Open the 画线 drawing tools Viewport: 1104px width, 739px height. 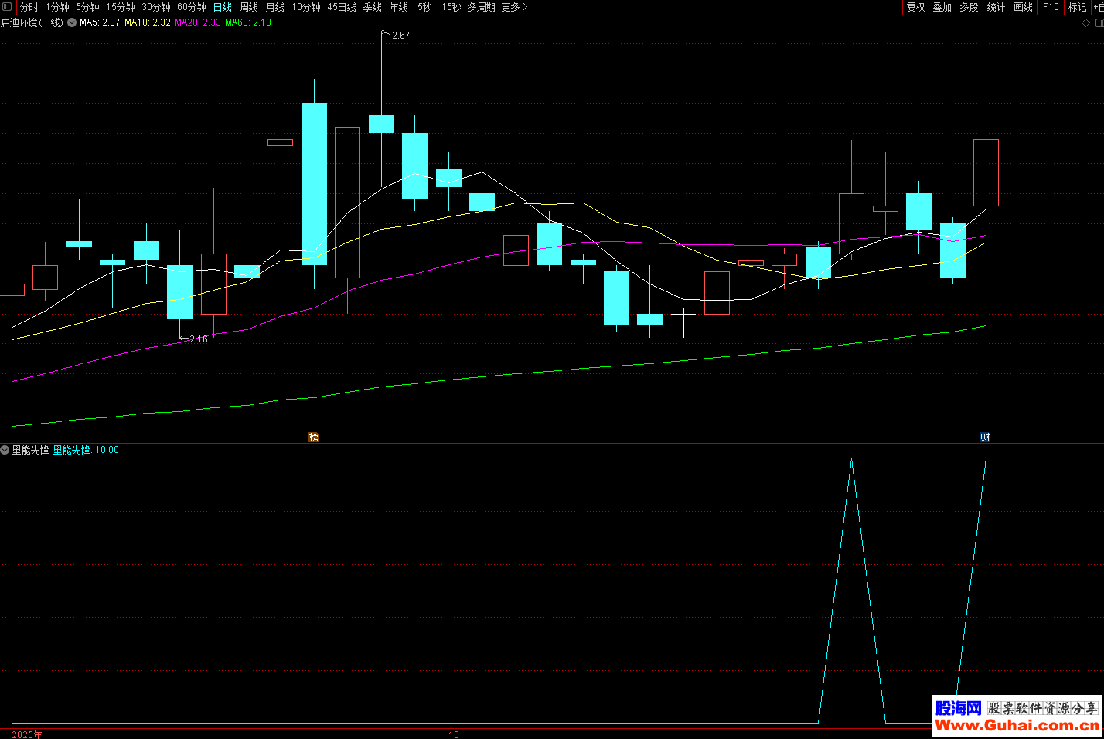1023,7
